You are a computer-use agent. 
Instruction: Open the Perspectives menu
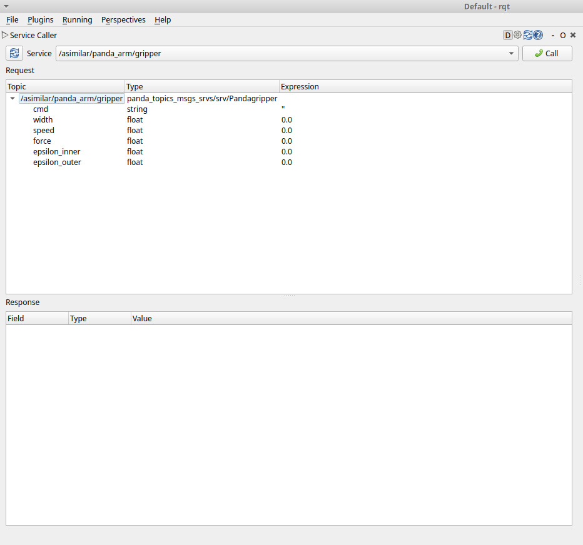123,20
